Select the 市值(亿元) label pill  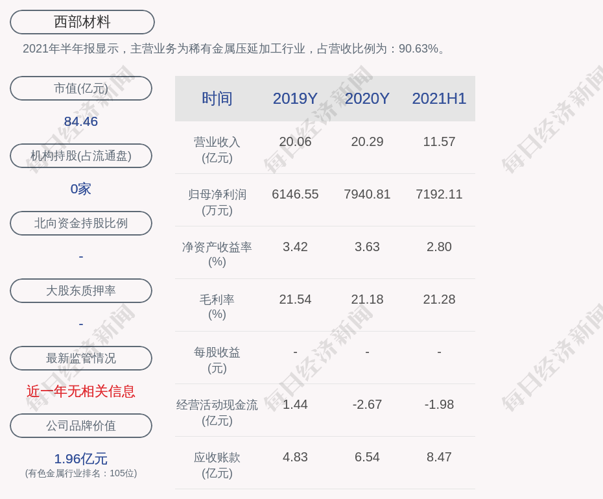coord(81,88)
